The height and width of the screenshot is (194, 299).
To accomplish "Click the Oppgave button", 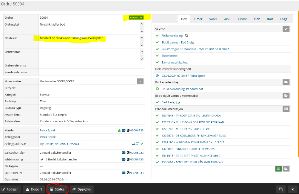I will tap(81, 189).
